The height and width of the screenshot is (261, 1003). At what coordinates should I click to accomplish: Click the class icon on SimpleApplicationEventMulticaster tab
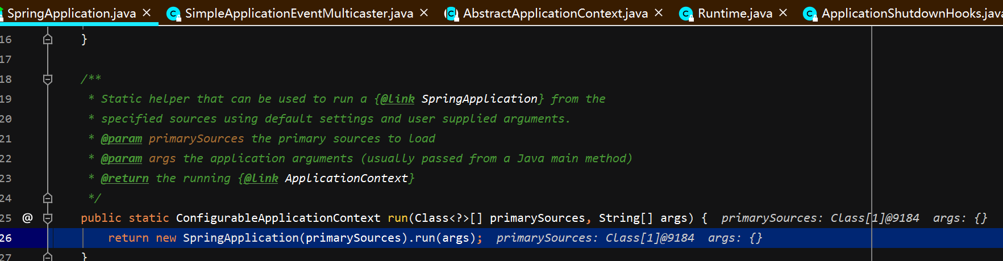[174, 14]
